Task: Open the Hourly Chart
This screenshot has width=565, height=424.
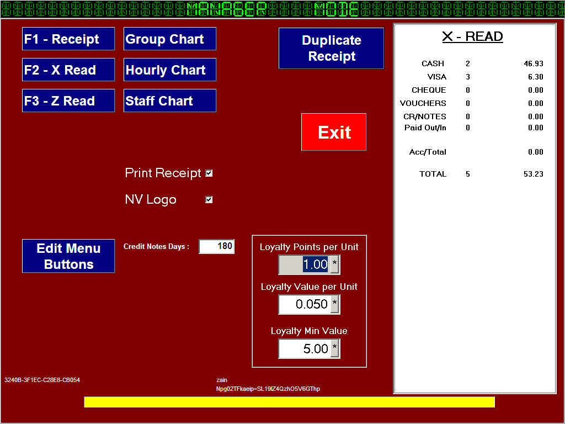Action: click(x=170, y=70)
